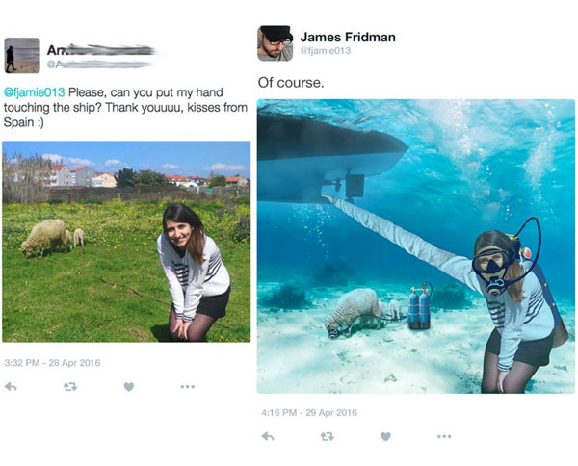Open more options on left tweet

click(187, 387)
